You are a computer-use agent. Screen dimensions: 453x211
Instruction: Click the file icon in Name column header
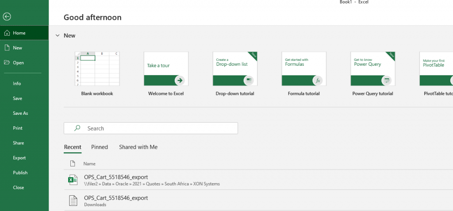tap(73, 164)
